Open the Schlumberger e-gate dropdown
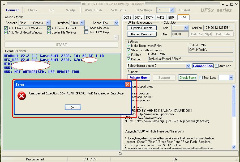The width and height of the screenshot is (240, 162). click(x=188, y=66)
